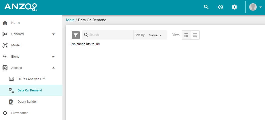Screen dimensions: 265x120
Task: Open user account dropdown arrow
Action: pyautogui.click(x=261, y=7)
